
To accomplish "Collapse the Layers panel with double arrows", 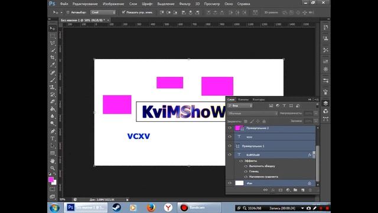I will 309,99.
